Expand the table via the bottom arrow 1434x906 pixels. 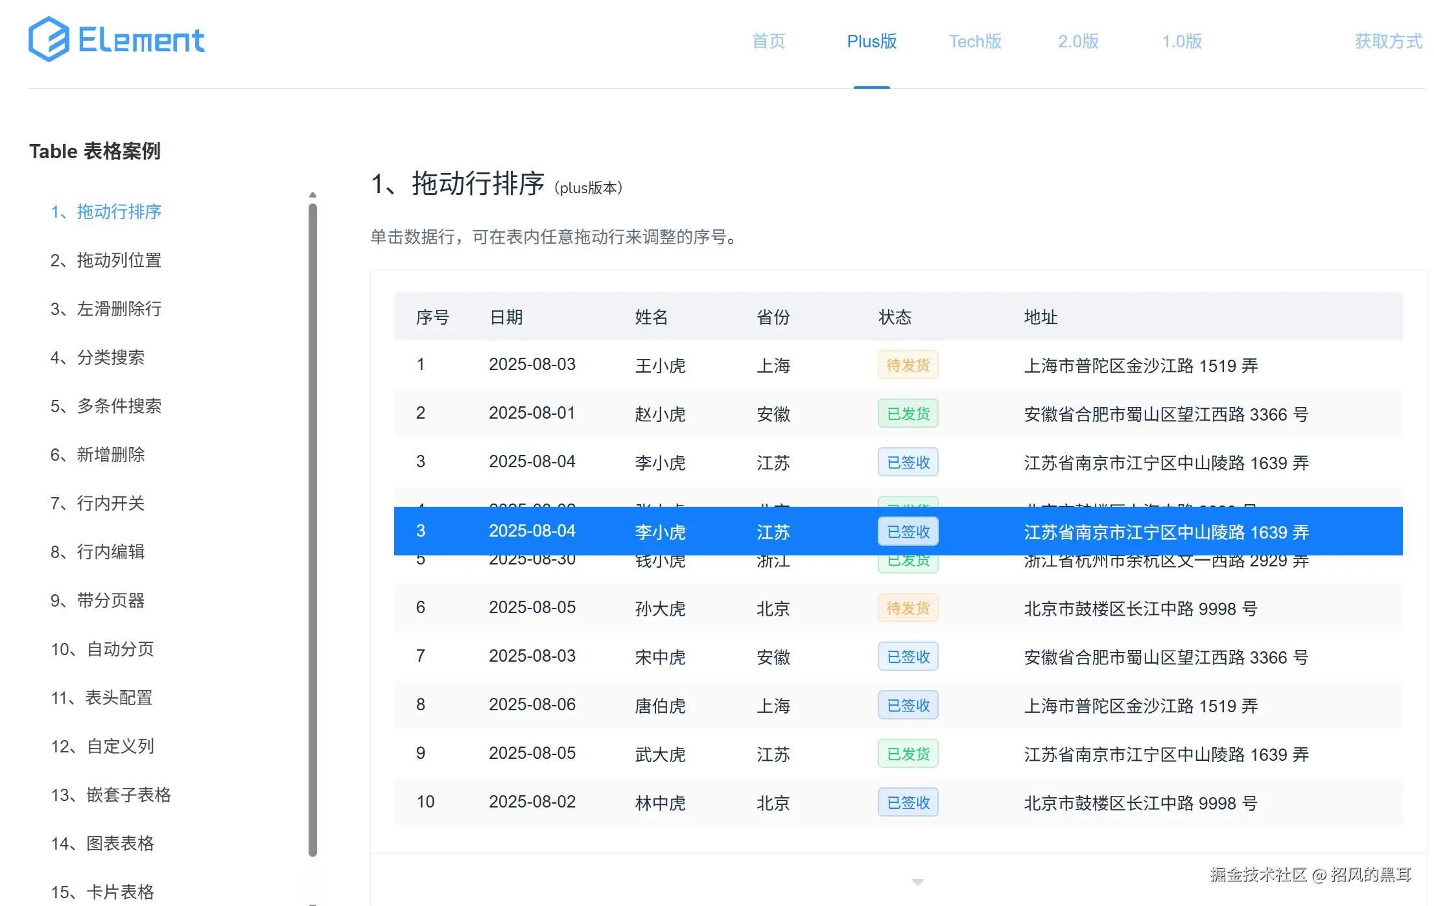[917, 881]
